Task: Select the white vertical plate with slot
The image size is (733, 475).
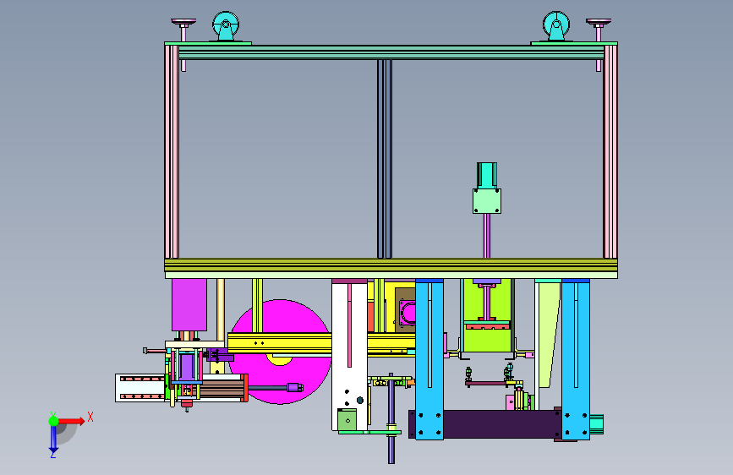Action: [349, 355]
